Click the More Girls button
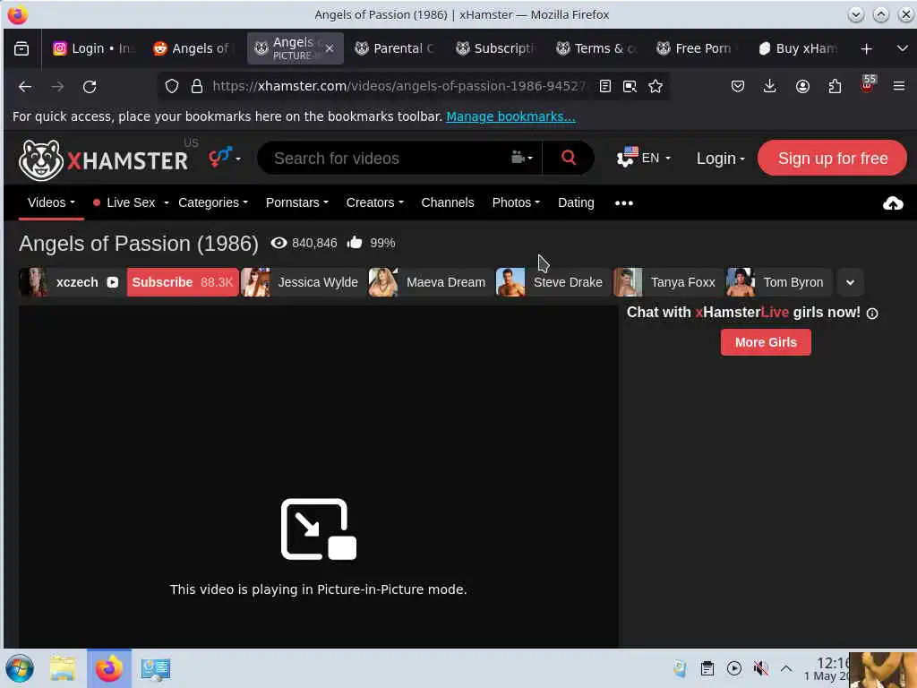 tap(766, 342)
